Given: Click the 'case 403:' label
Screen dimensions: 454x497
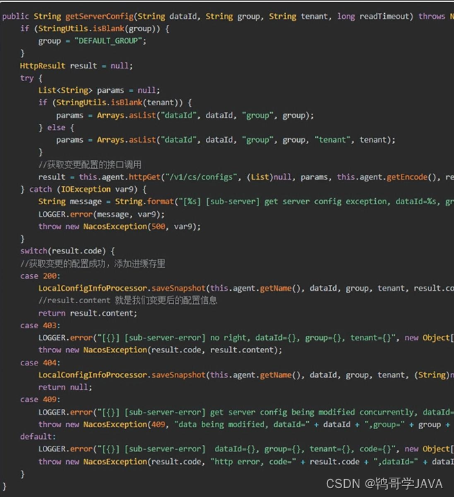Looking at the screenshot, I should pos(40,325).
